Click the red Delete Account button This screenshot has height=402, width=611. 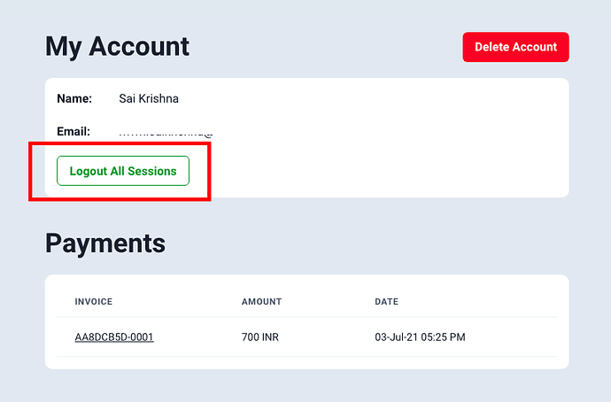click(x=515, y=47)
